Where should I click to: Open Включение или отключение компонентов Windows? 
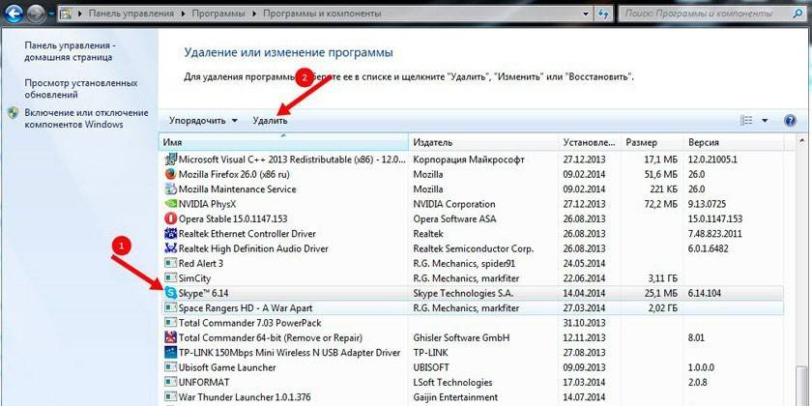pos(73,118)
